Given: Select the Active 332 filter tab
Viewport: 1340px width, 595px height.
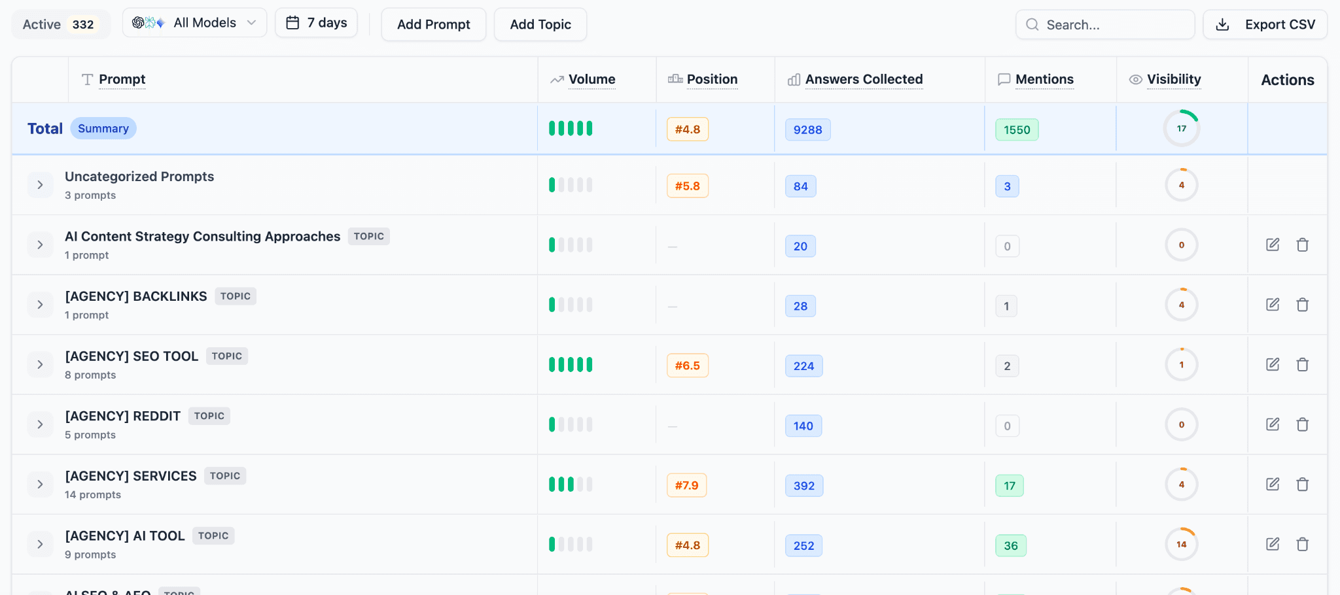Looking at the screenshot, I should pos(60,25).
